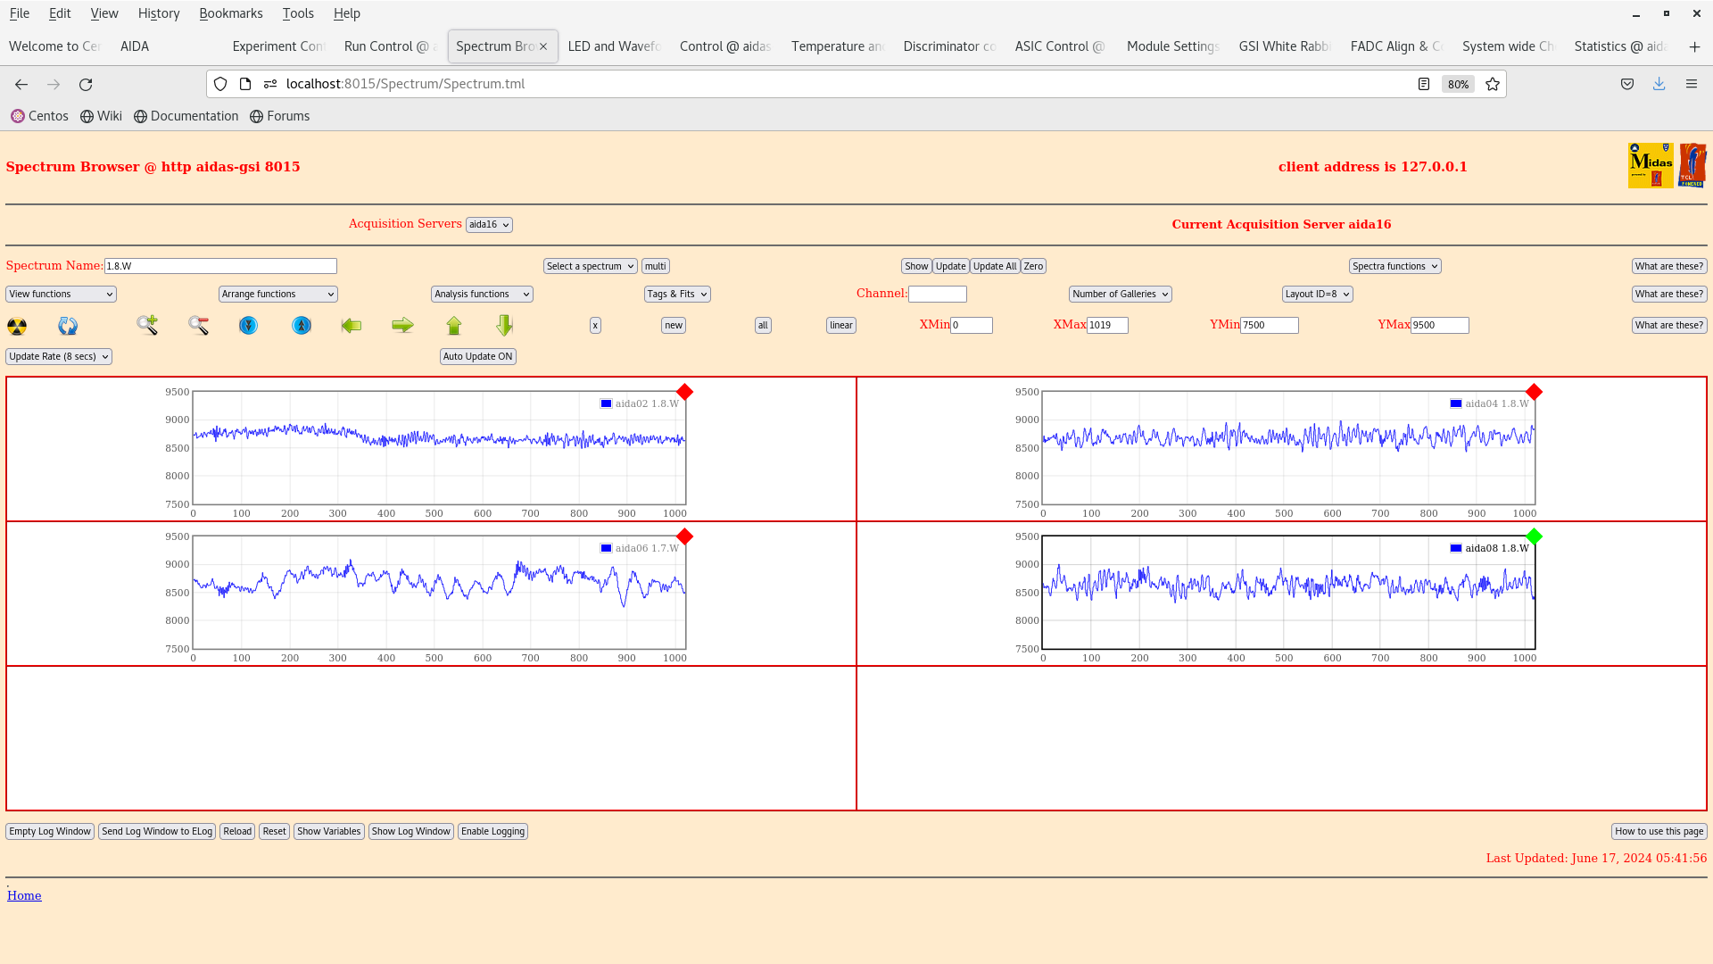Click the right arrow navigation icon
This screenshot has width=1713, height=964.
pyautogui.click(x=402, y=325)
